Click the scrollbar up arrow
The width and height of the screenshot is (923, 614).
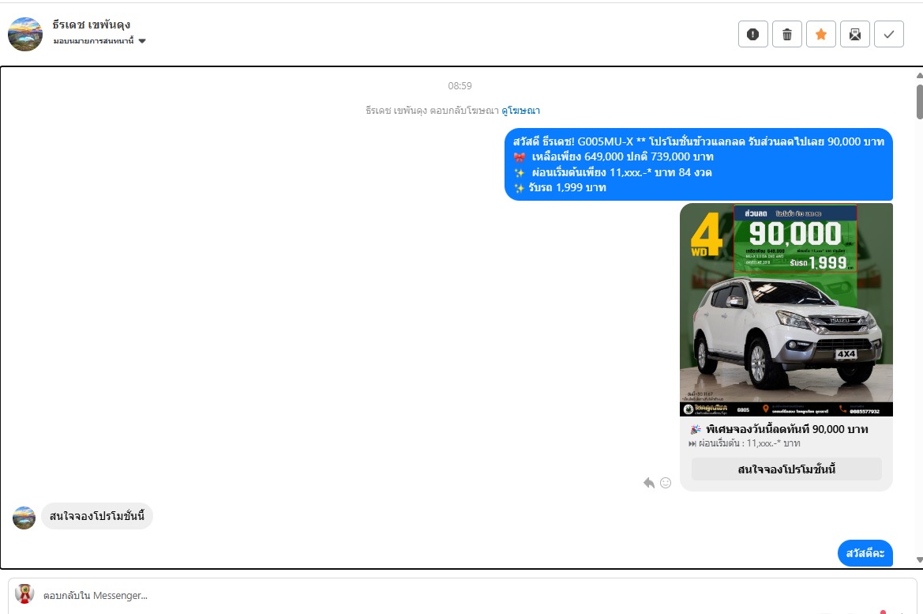[919, 75]
